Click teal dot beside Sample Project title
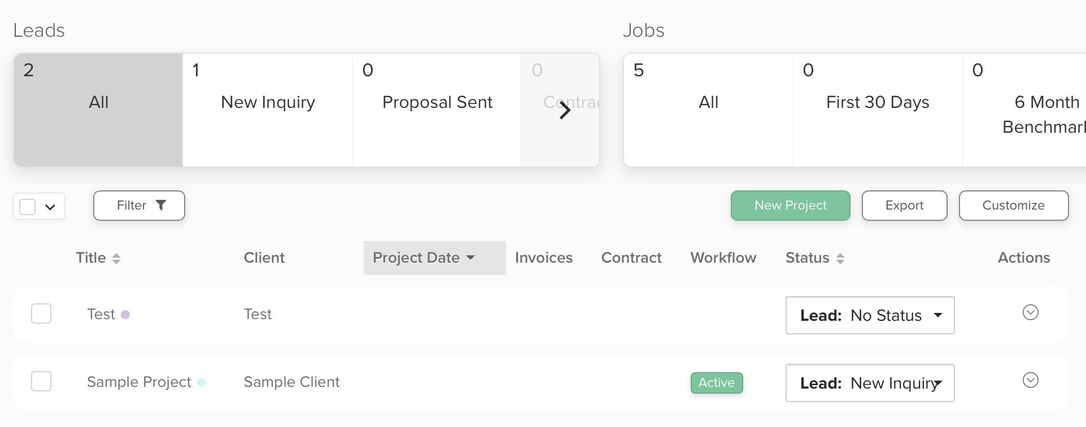1086x427 pixels. [x=202, y=382]
